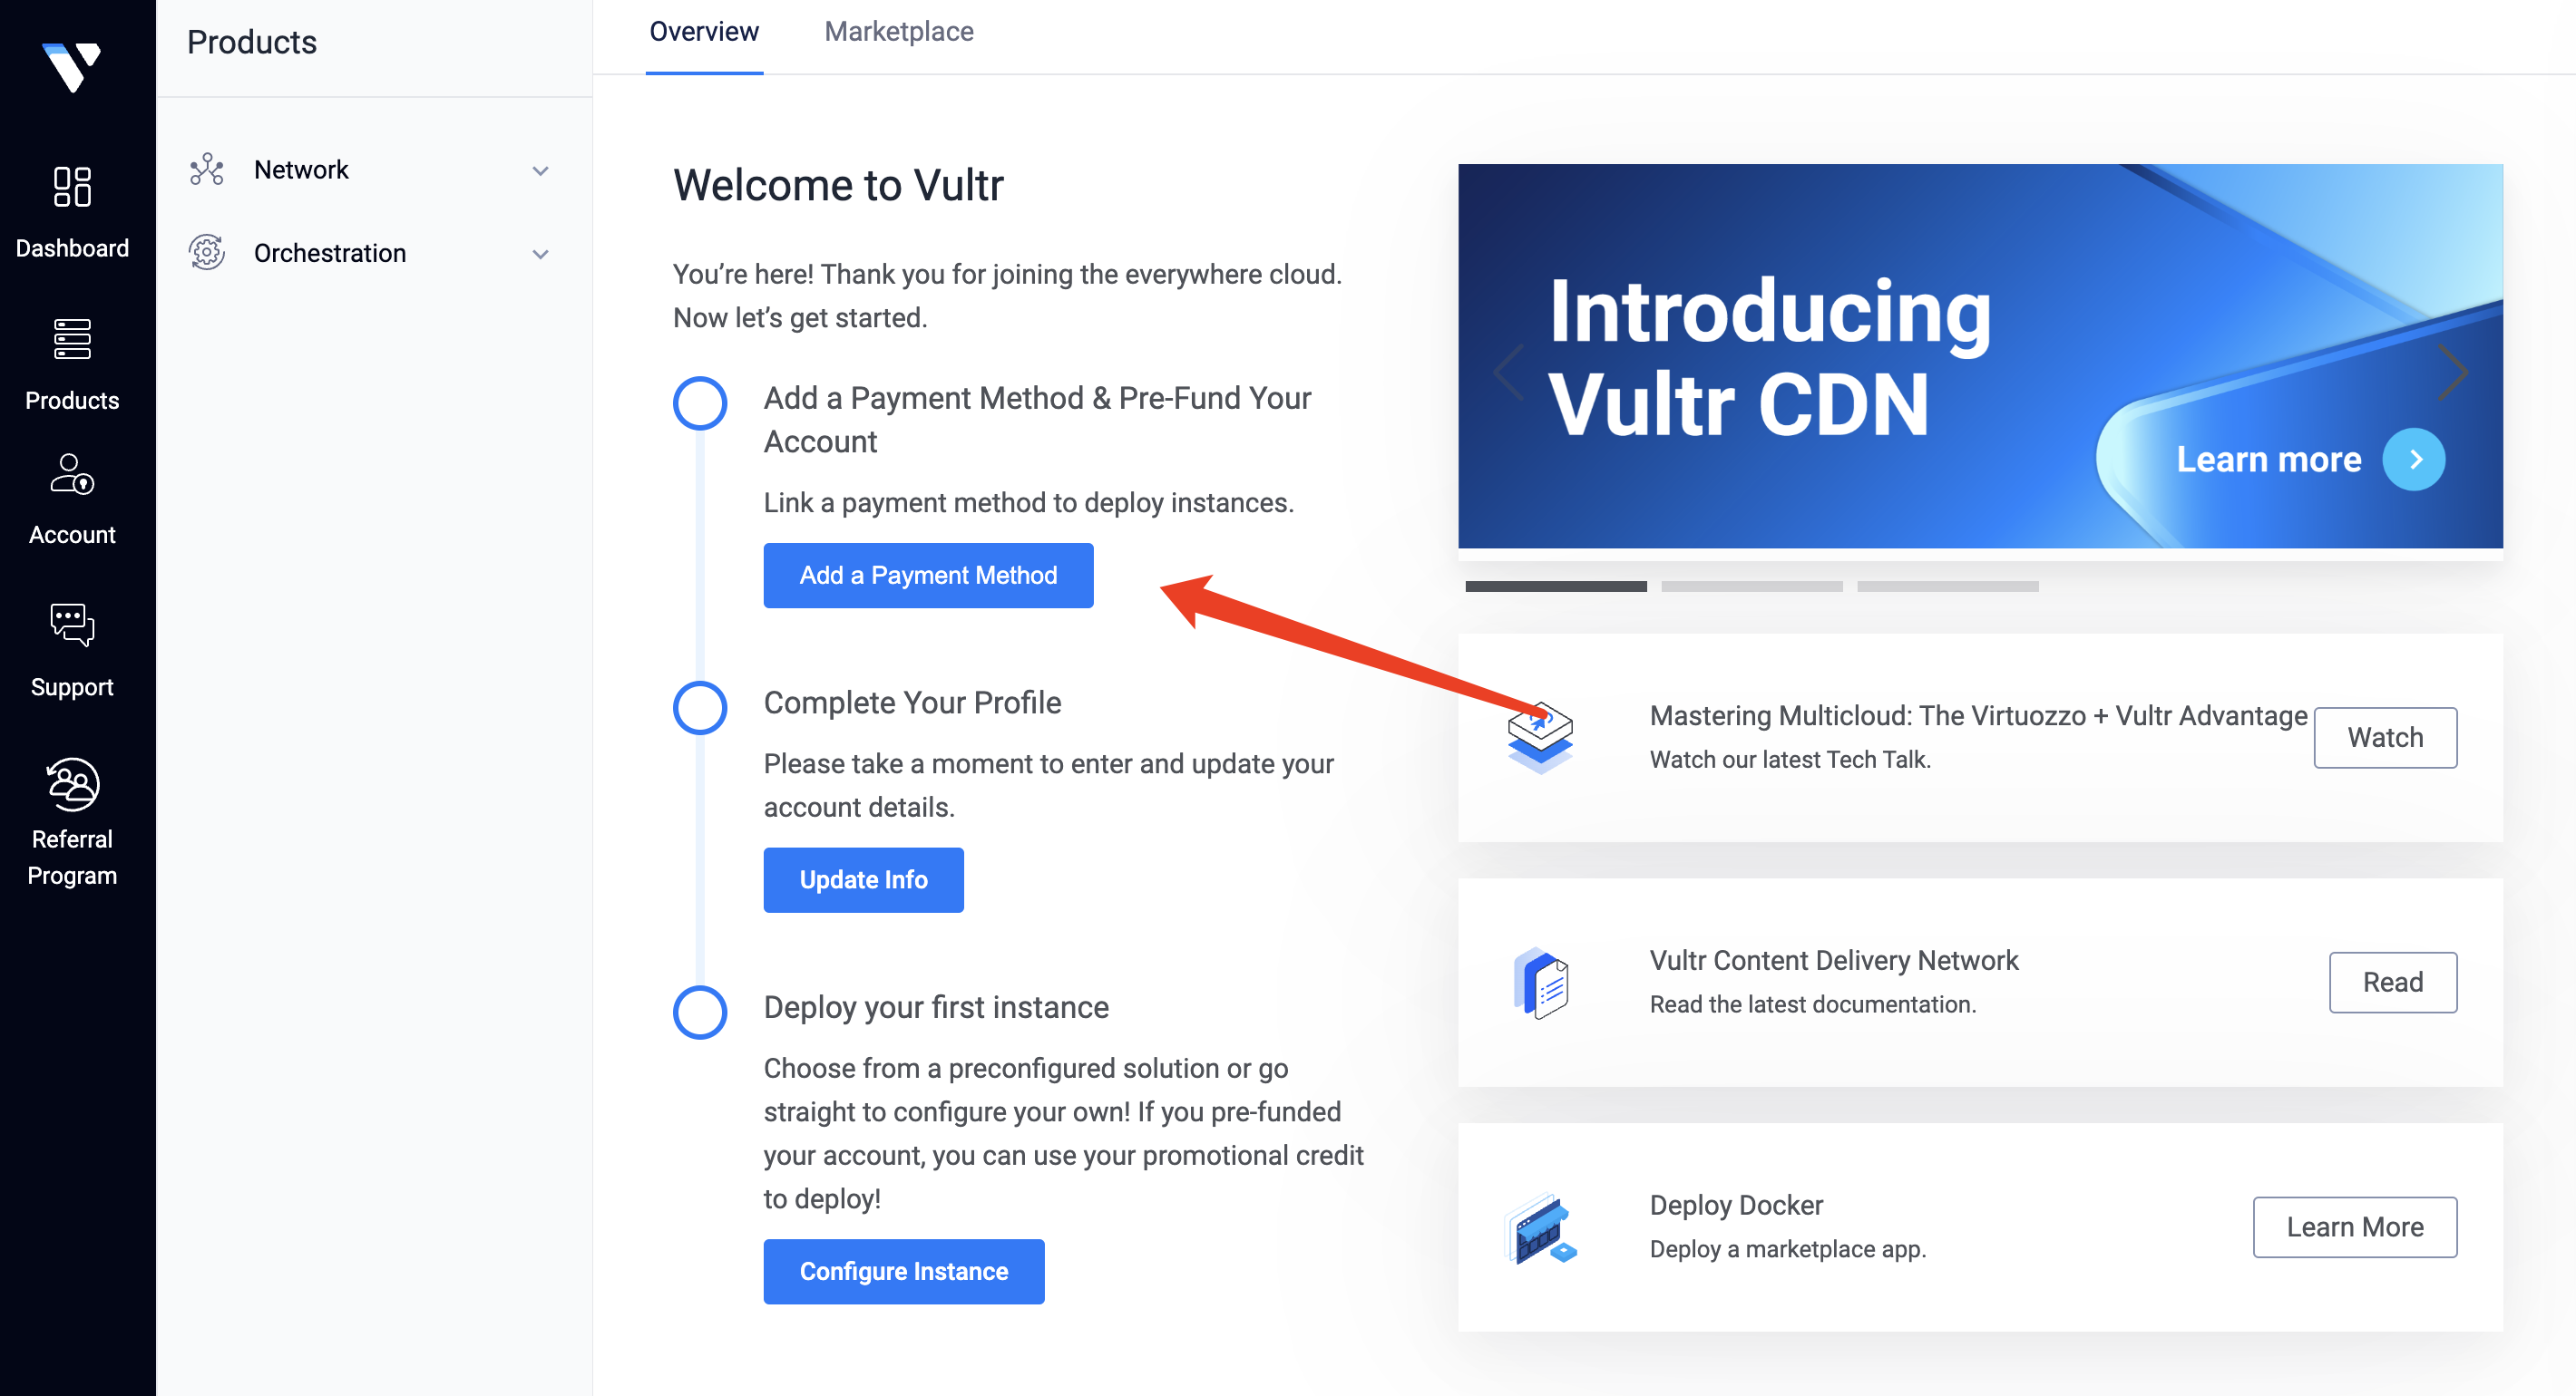Open the Products sidebar icon
The width and height of the screenshot is (2576, 1396).
72,340
